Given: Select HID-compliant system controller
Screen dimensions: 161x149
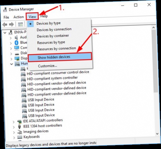Looking at the screenshot, I should 52,78.
